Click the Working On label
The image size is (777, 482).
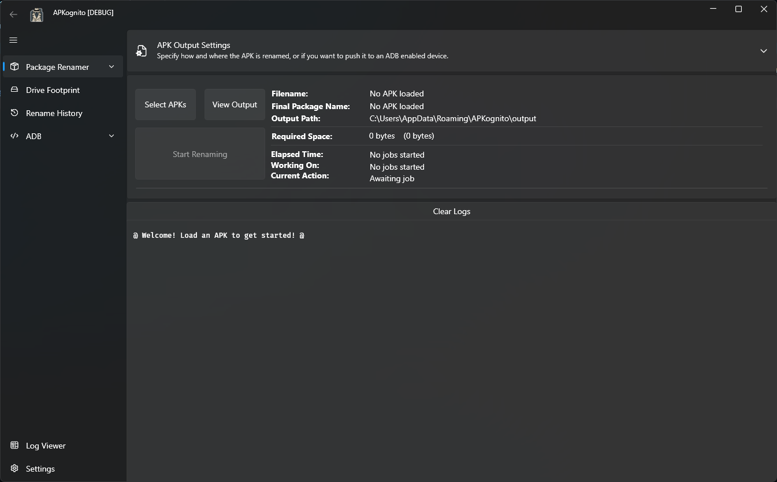[x=295, y=165]
